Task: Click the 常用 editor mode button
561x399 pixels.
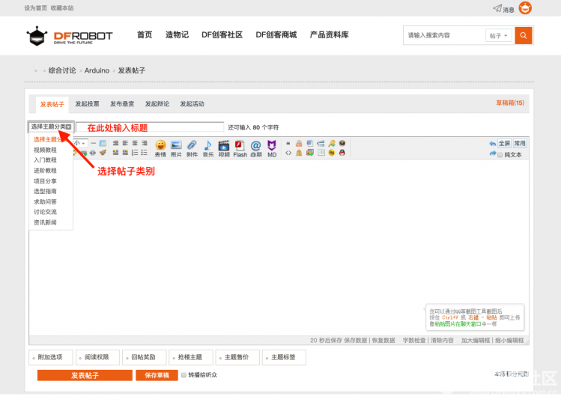Action: click(x=520, y=144)
